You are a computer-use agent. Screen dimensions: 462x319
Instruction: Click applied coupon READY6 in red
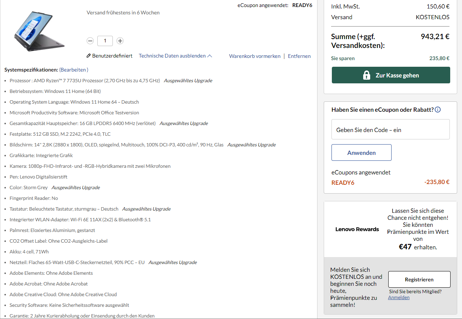pyautogui.click(x=343, y=183)
